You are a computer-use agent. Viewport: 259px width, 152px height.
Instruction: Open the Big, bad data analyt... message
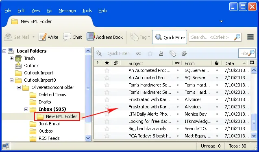click(150, 129)
